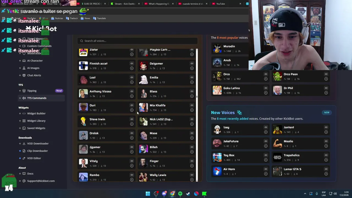The width and height of the screenshot is (352, 198).
Task: Add the Anthony Vizoso voice
Action: 132,96
